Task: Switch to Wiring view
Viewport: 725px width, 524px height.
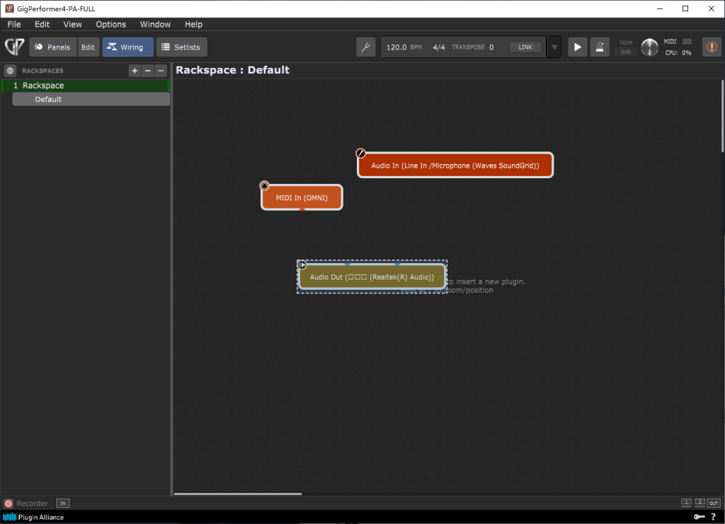Action: click(127, 47)
